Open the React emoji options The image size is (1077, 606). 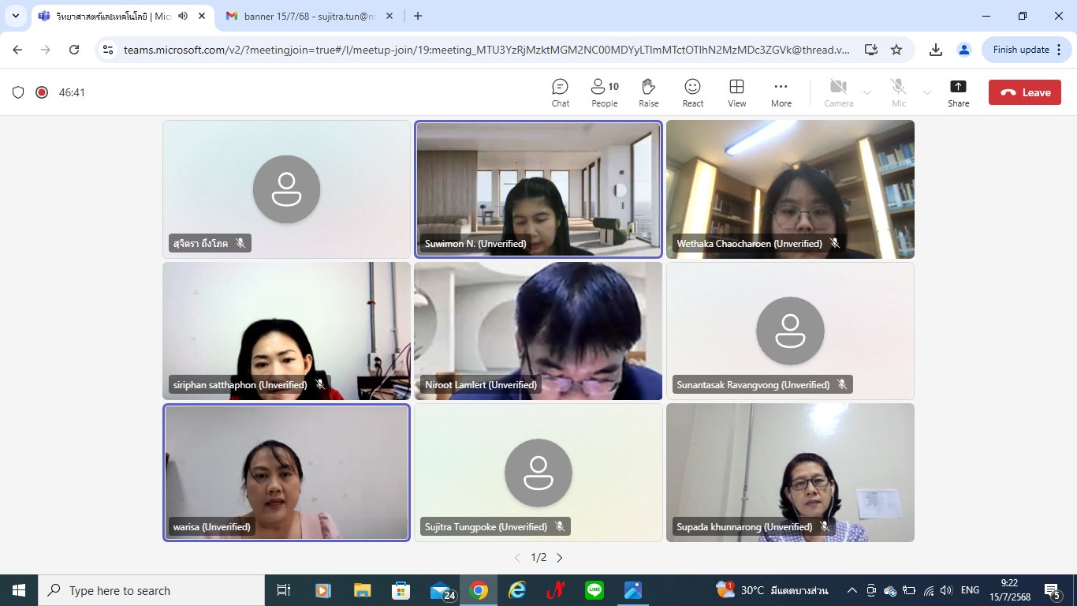tap(693, 92)
